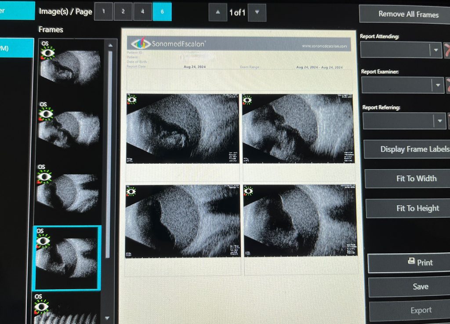Click the eye icon on selected frame thumbnail
Screen dimensions: 450x324
pyautogui.click(x=43, y=241)
